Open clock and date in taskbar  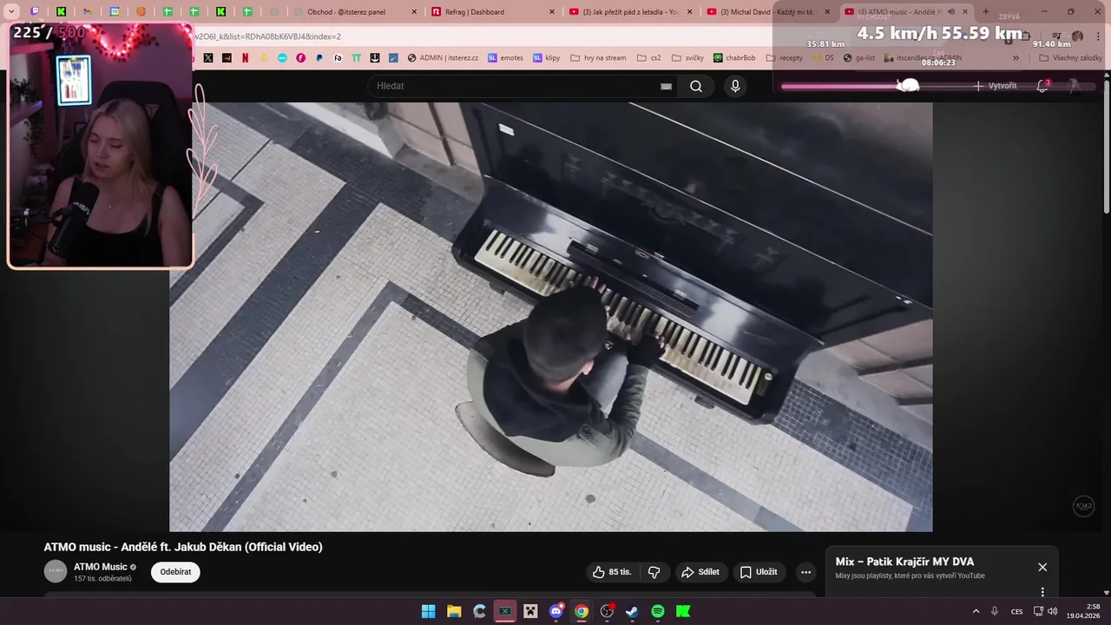click(1082, 611)
